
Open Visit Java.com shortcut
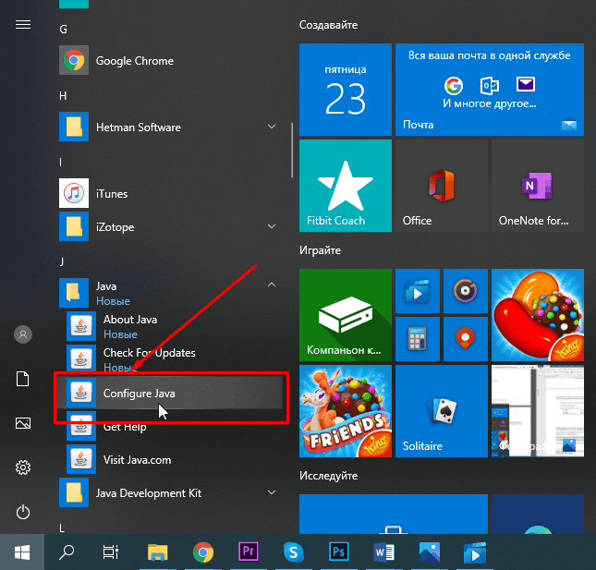pyautogui.click(x=137, y=459)
